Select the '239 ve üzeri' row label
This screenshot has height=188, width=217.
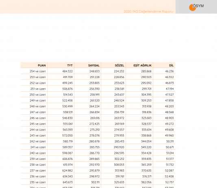(38, 159)
